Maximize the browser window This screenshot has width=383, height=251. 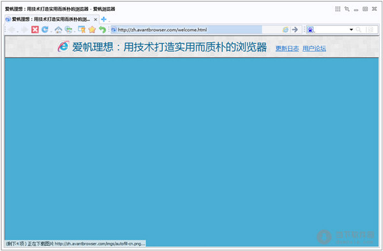point(365,9)
